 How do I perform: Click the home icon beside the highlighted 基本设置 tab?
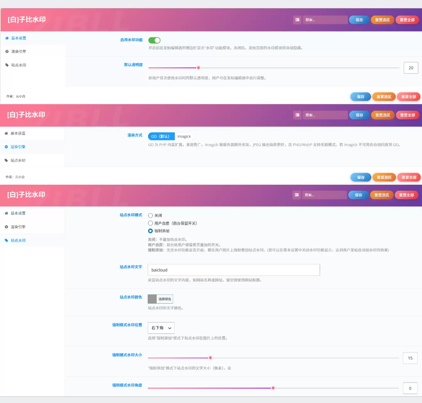pyautogui.click(x=7, y=38)
